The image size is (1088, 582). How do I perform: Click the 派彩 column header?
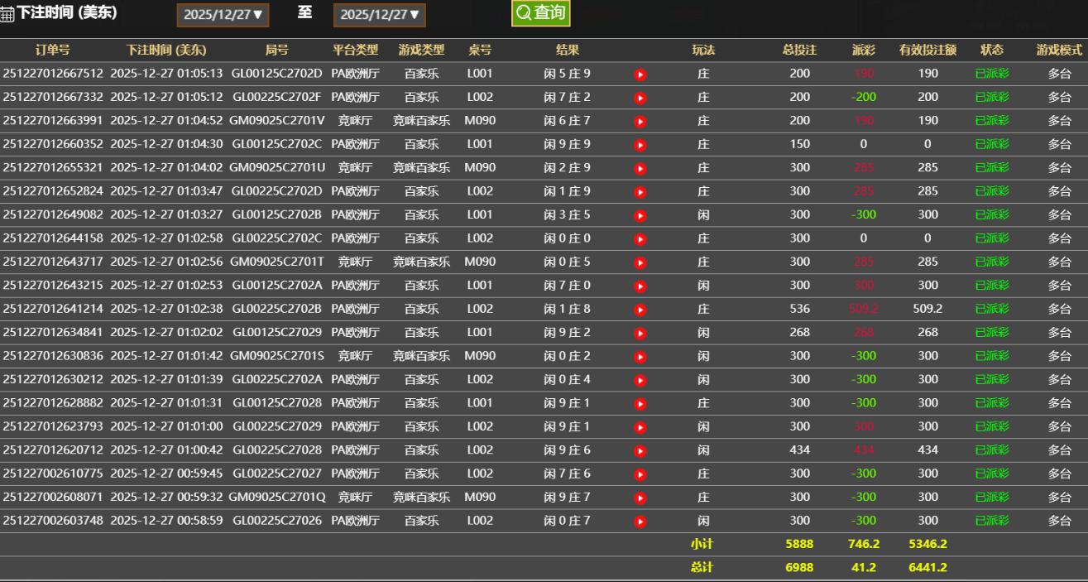(863, 50)
